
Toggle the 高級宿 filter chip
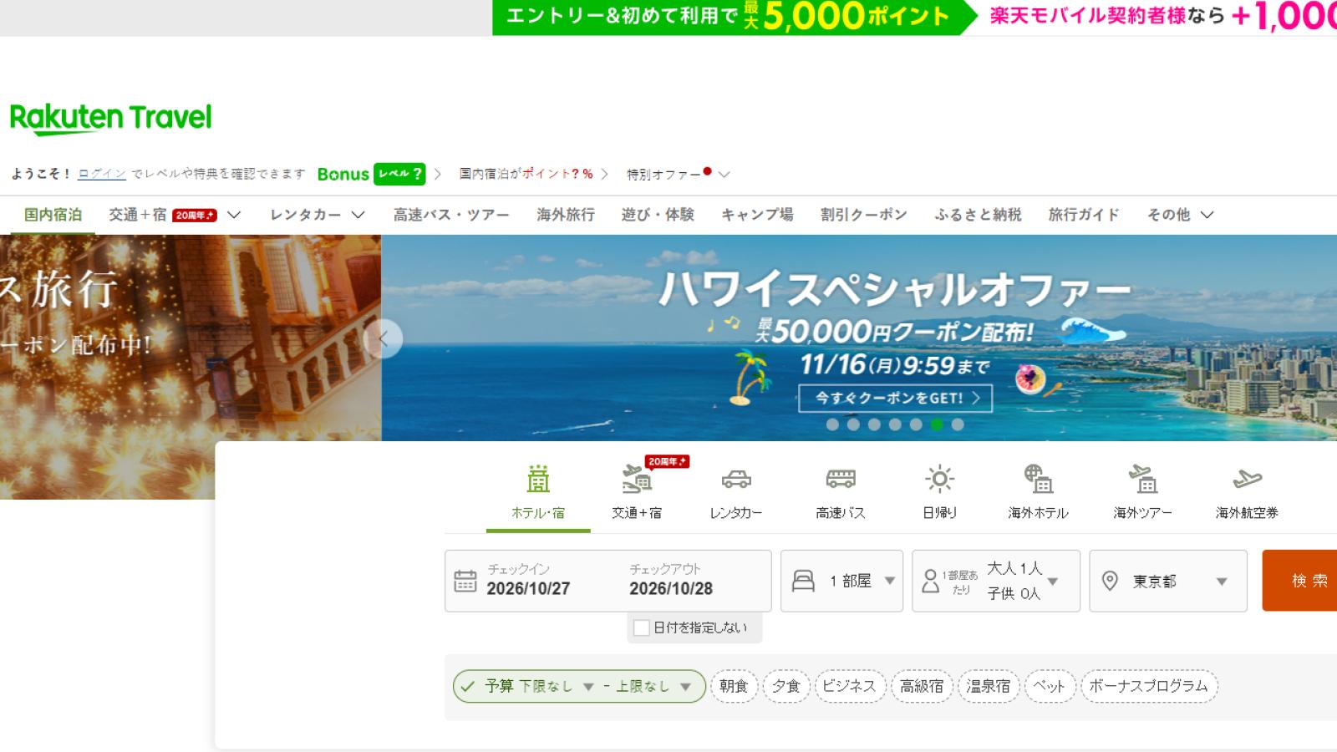coord(922,686)
